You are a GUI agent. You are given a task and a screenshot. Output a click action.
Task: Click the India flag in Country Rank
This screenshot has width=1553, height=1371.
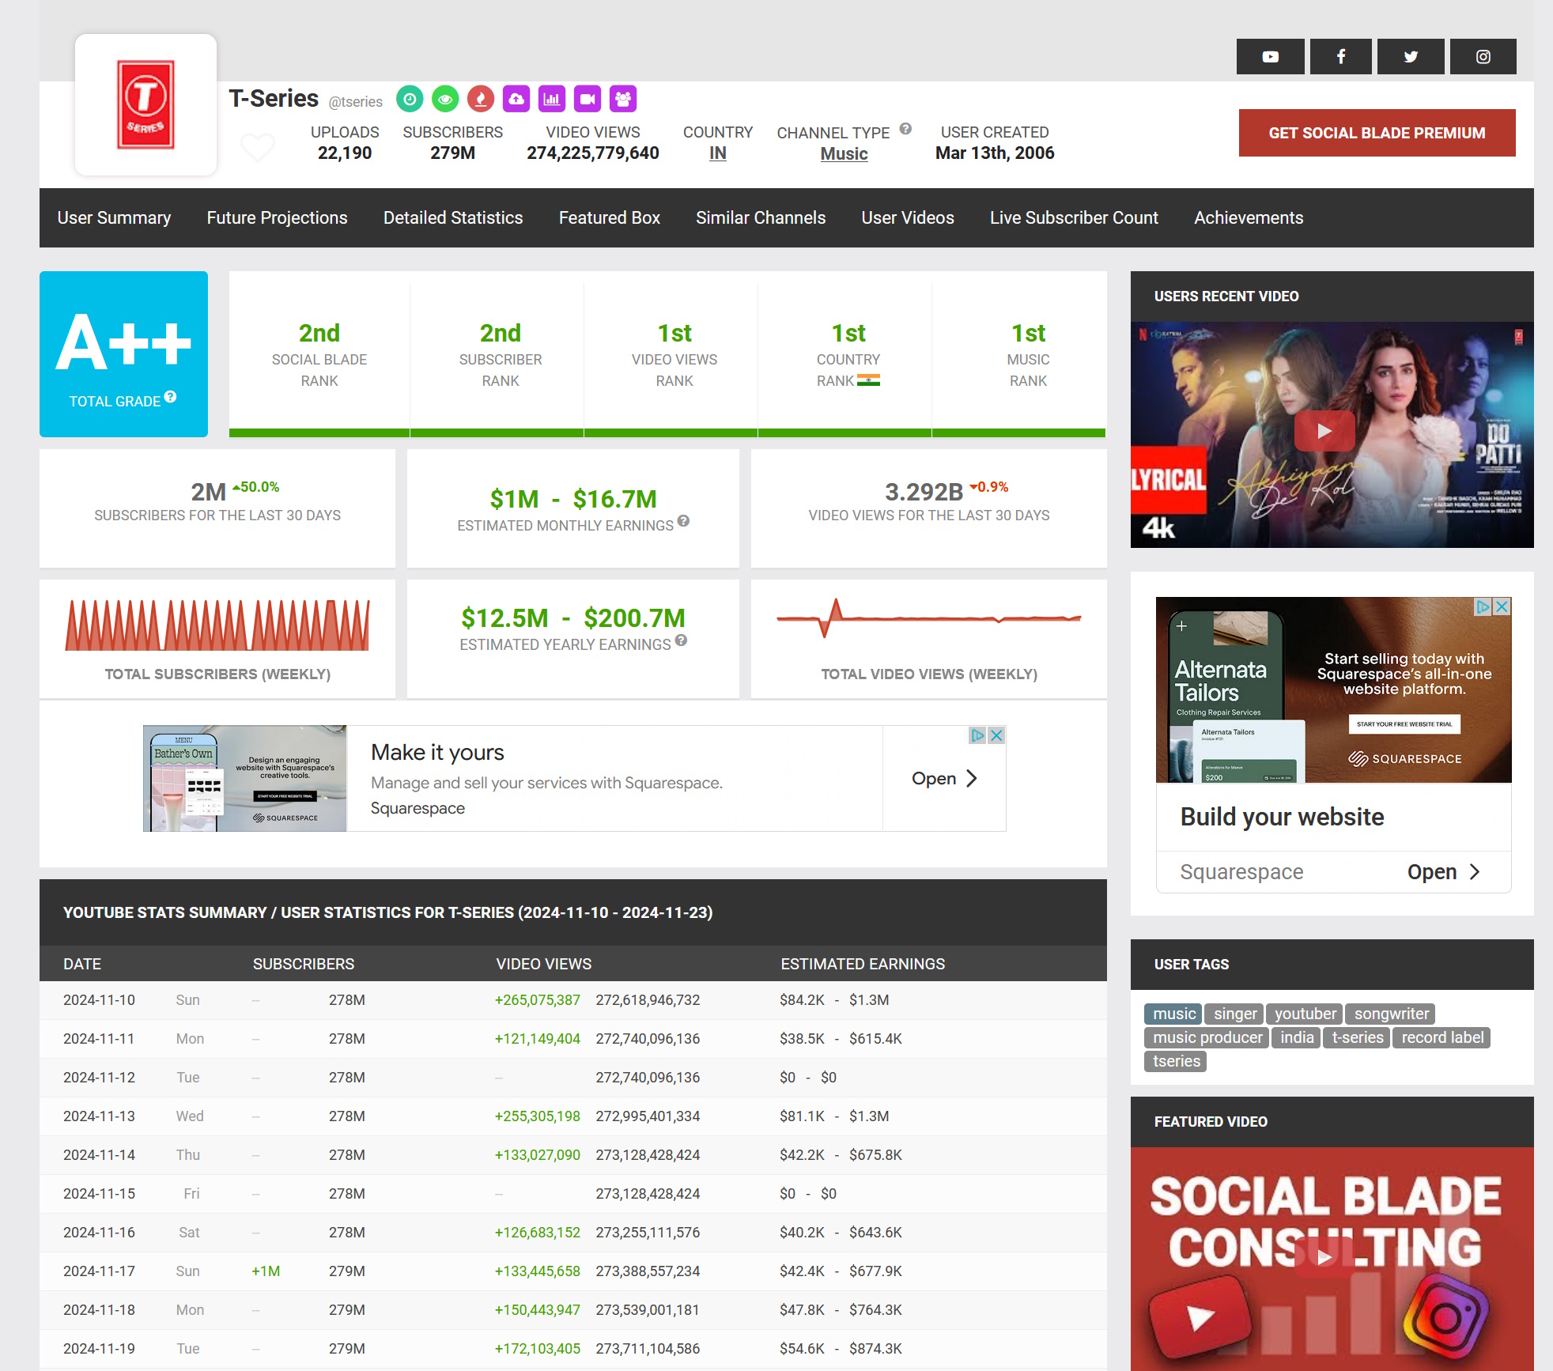point(868,380)
